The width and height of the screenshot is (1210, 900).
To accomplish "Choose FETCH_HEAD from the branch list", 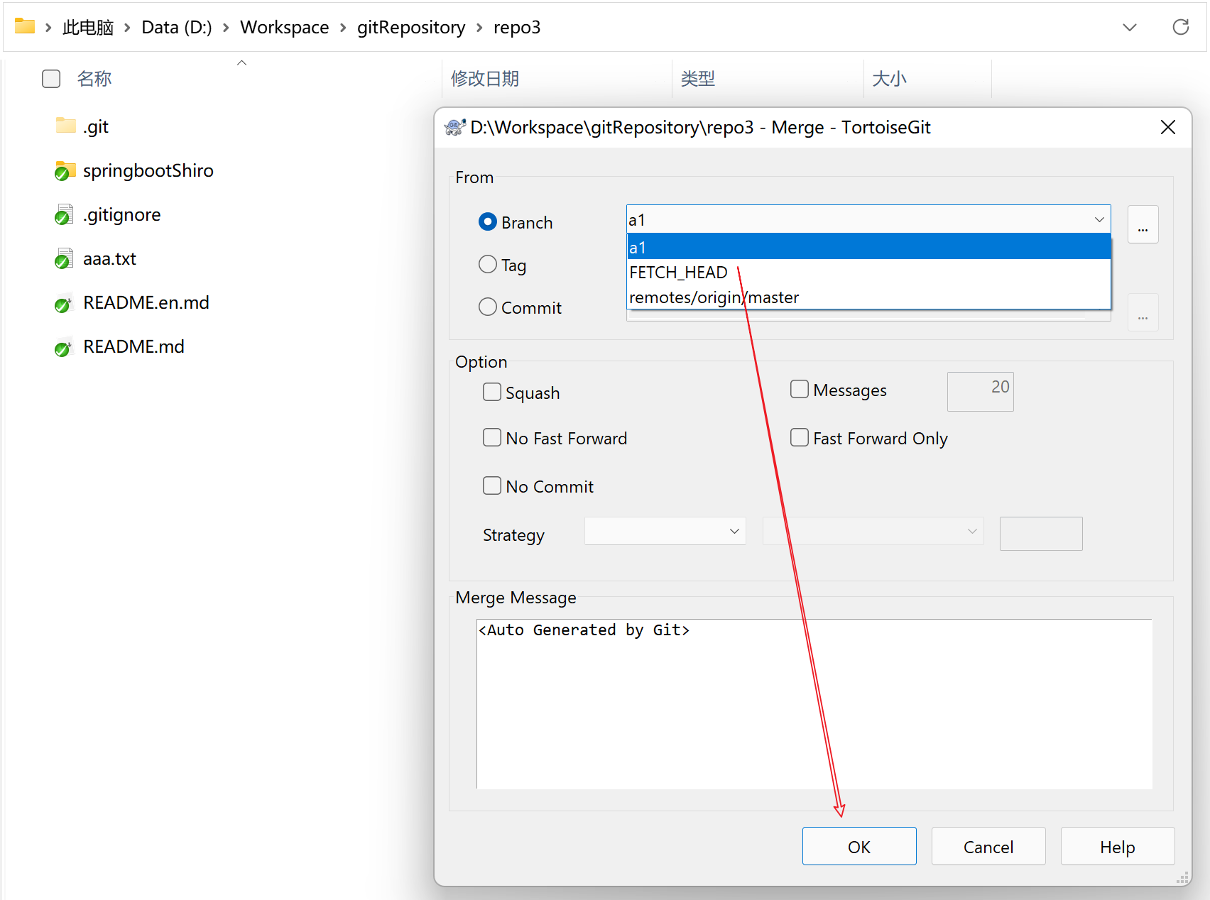I will [x=678, y=273].
